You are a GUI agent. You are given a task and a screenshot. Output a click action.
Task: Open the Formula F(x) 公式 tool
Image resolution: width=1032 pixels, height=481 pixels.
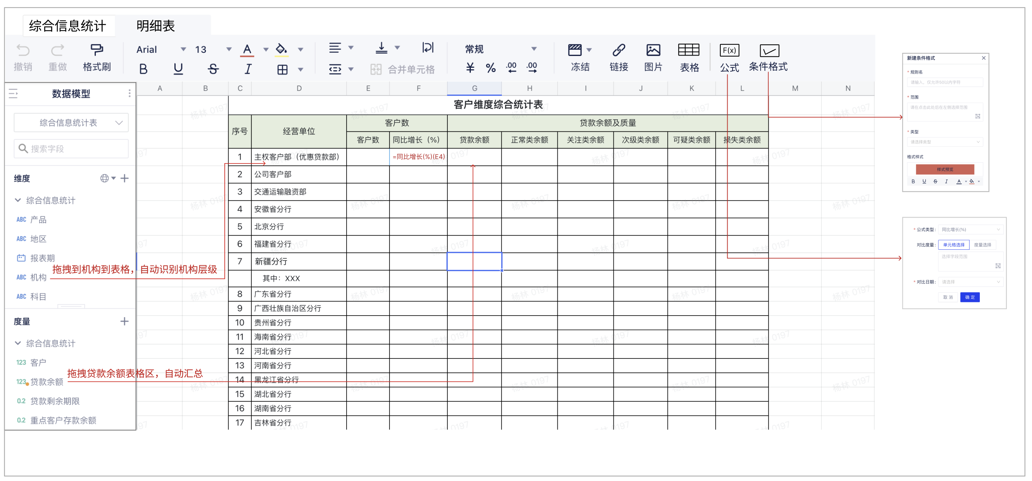click(x=729, y=50)
